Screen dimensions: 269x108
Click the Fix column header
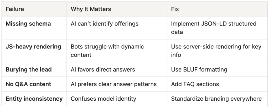(175, 9)
